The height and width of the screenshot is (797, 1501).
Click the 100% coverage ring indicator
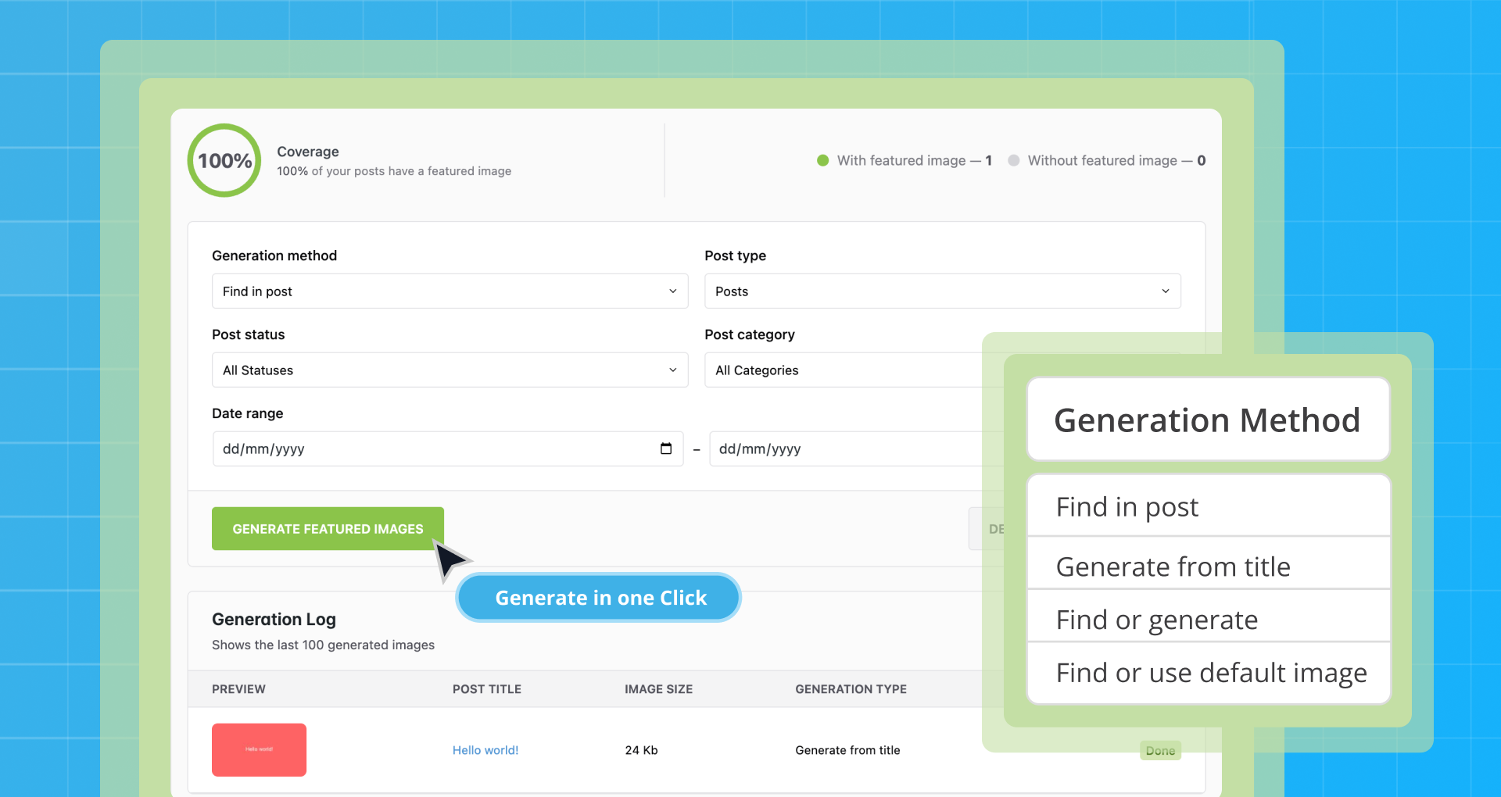click(224, 160)
